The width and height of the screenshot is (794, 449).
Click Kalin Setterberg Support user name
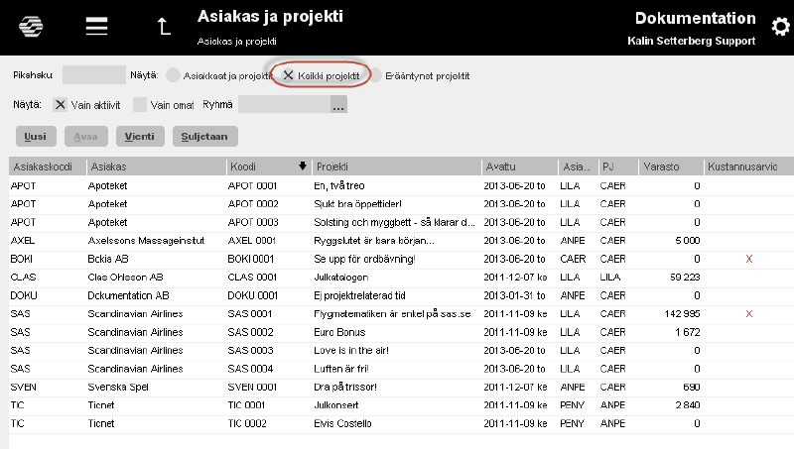pos(691,41)
